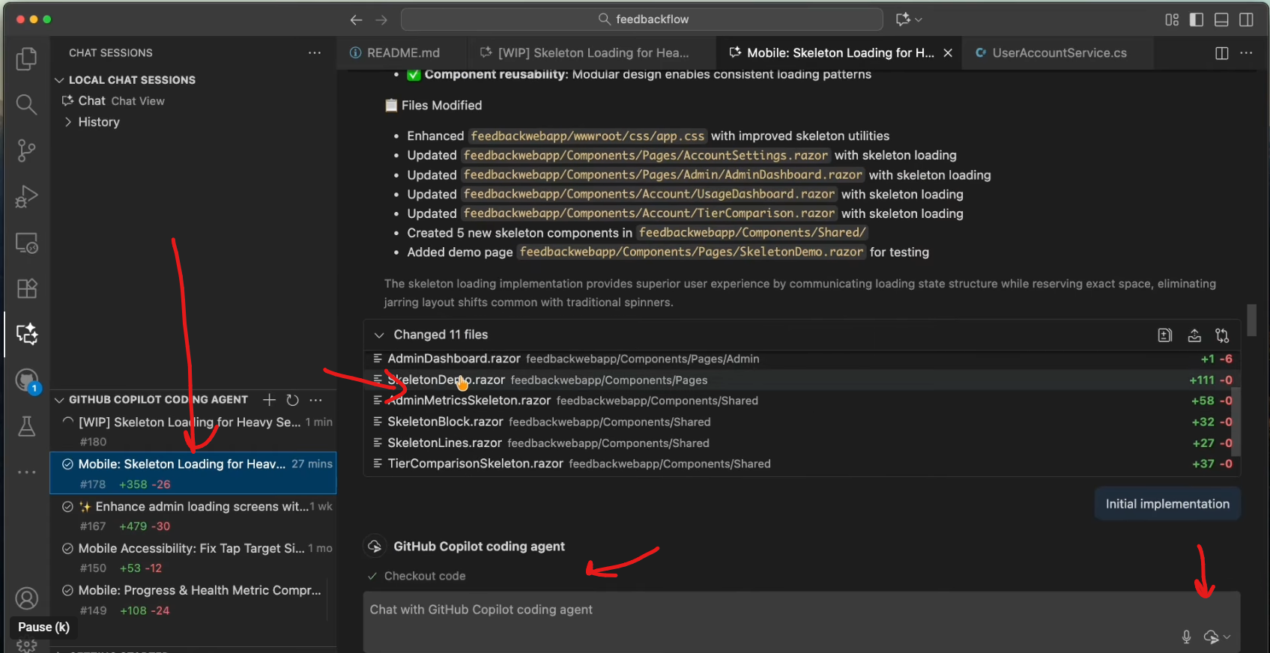This screenshot has width=1270, height=653.
Task: Open the Run and Debug view
Action: [x=26, y=197]
